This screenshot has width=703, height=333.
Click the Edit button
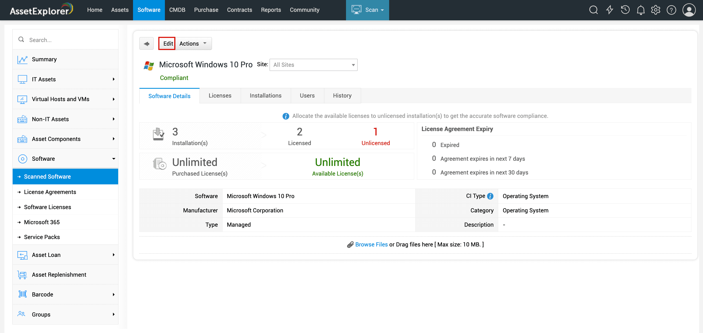[x=167, y=44]
